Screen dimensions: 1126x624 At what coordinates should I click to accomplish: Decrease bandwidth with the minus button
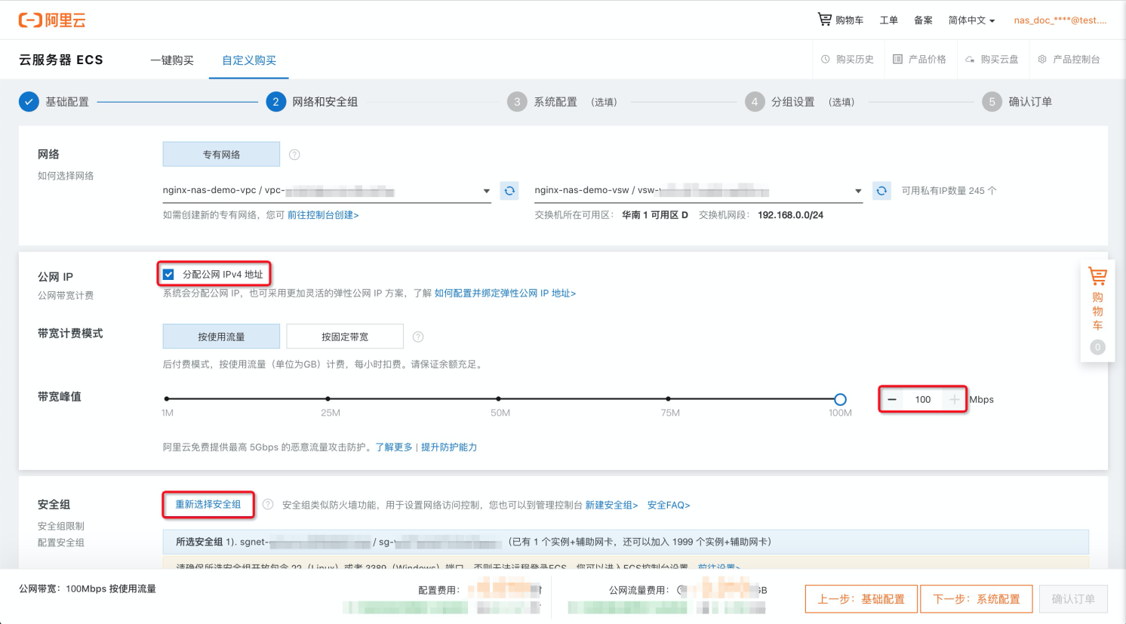[x=892, y=399]
